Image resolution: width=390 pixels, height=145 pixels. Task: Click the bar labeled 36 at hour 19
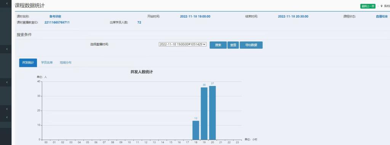tap(204, 113)
